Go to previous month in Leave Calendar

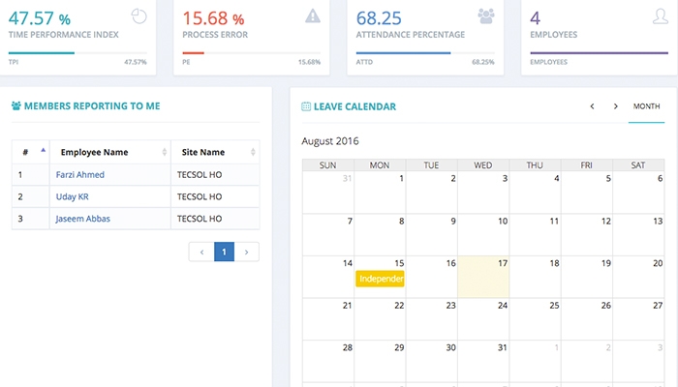tap(593, 106)
